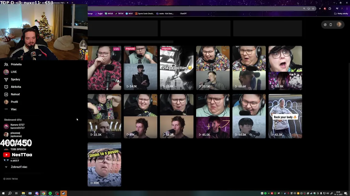Open the PayPal bookmark

pos(99,13)
